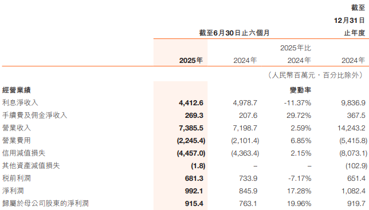The image size is (369, 210).
Task: Click the value (102.9)
Action: [356, 166]
